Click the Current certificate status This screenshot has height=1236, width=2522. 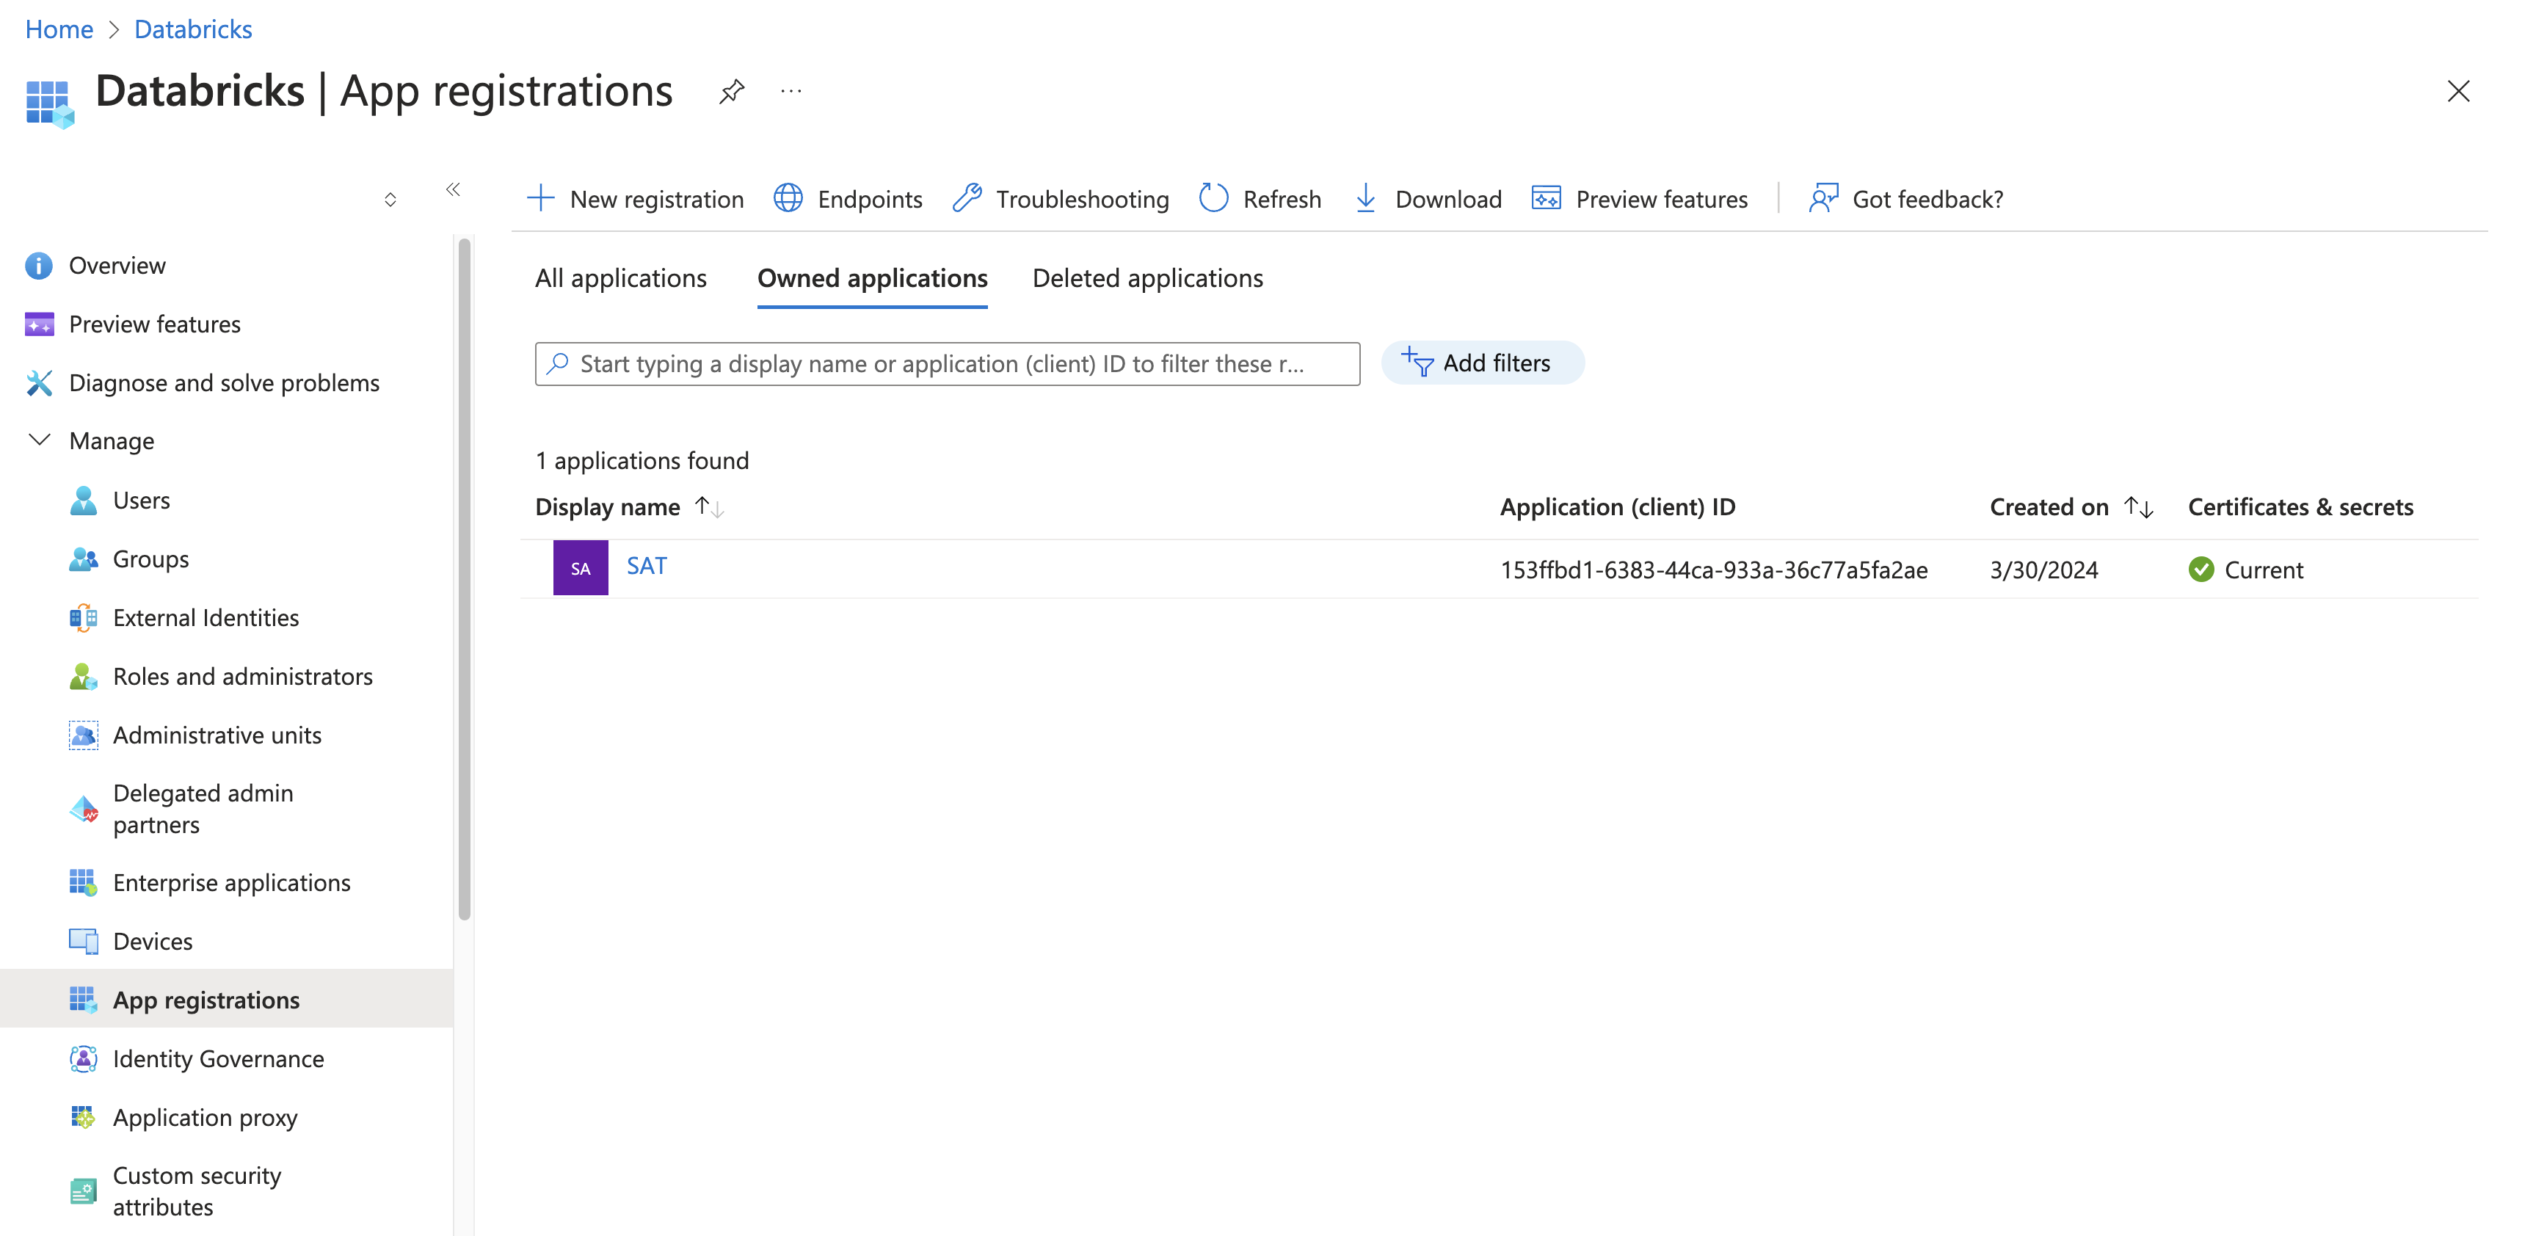2245,570
